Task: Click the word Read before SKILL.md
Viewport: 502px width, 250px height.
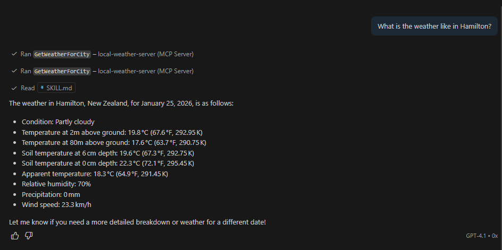Action: coord(28,88)
